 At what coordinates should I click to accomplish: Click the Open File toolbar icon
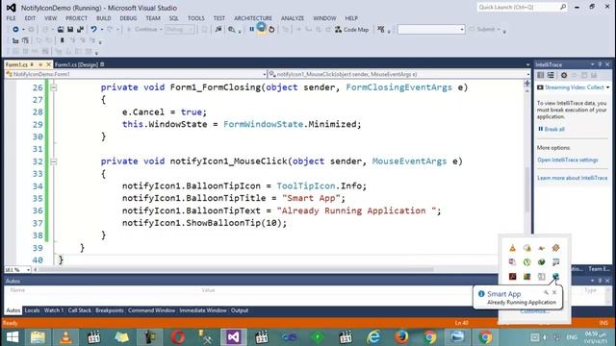point(61,30)
